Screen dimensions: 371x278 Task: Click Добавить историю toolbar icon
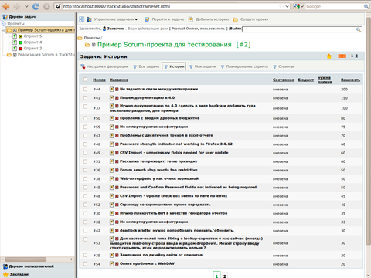coord(191,19)
